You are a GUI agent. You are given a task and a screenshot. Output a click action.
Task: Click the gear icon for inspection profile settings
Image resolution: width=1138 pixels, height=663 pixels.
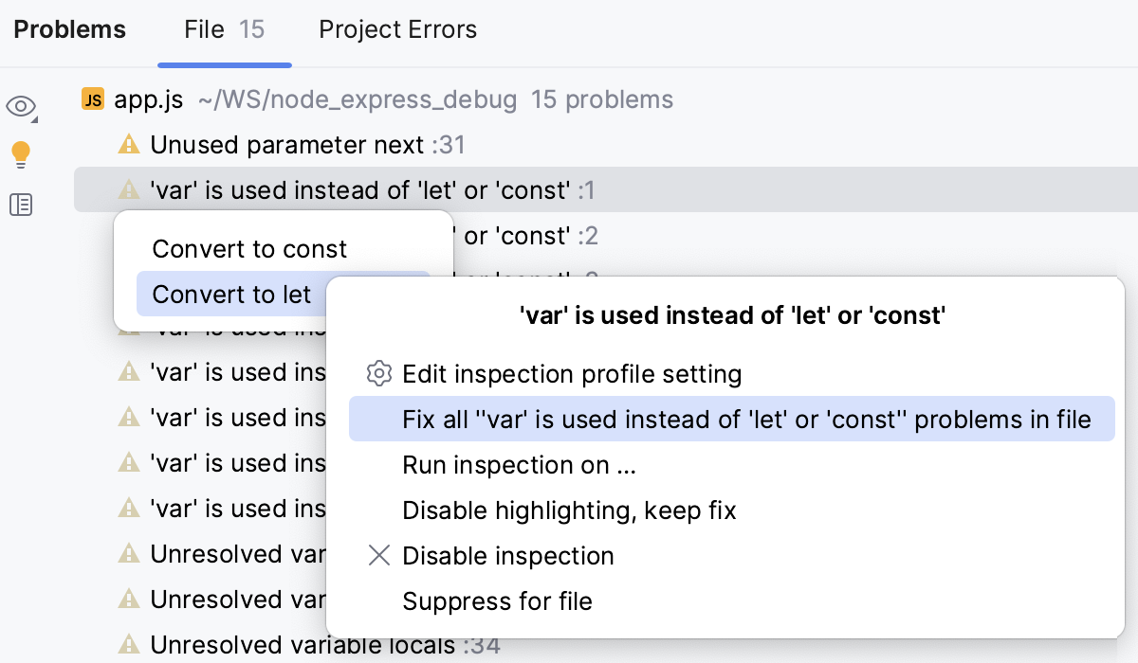pyautogui.click(x=379, y=374)
